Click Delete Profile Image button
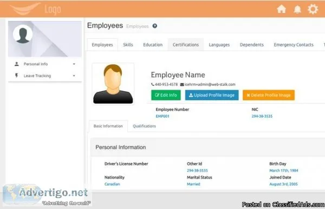325x209 pixels. (269, 95)
